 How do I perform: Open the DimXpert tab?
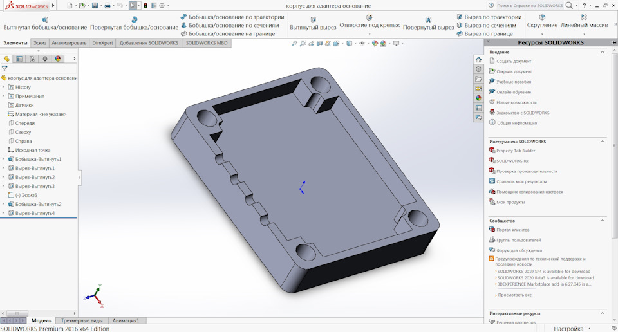102,43
